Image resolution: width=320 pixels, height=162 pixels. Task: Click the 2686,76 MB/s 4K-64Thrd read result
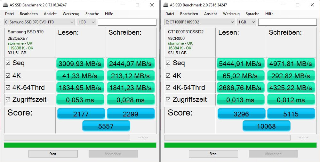tap(240, 88)
